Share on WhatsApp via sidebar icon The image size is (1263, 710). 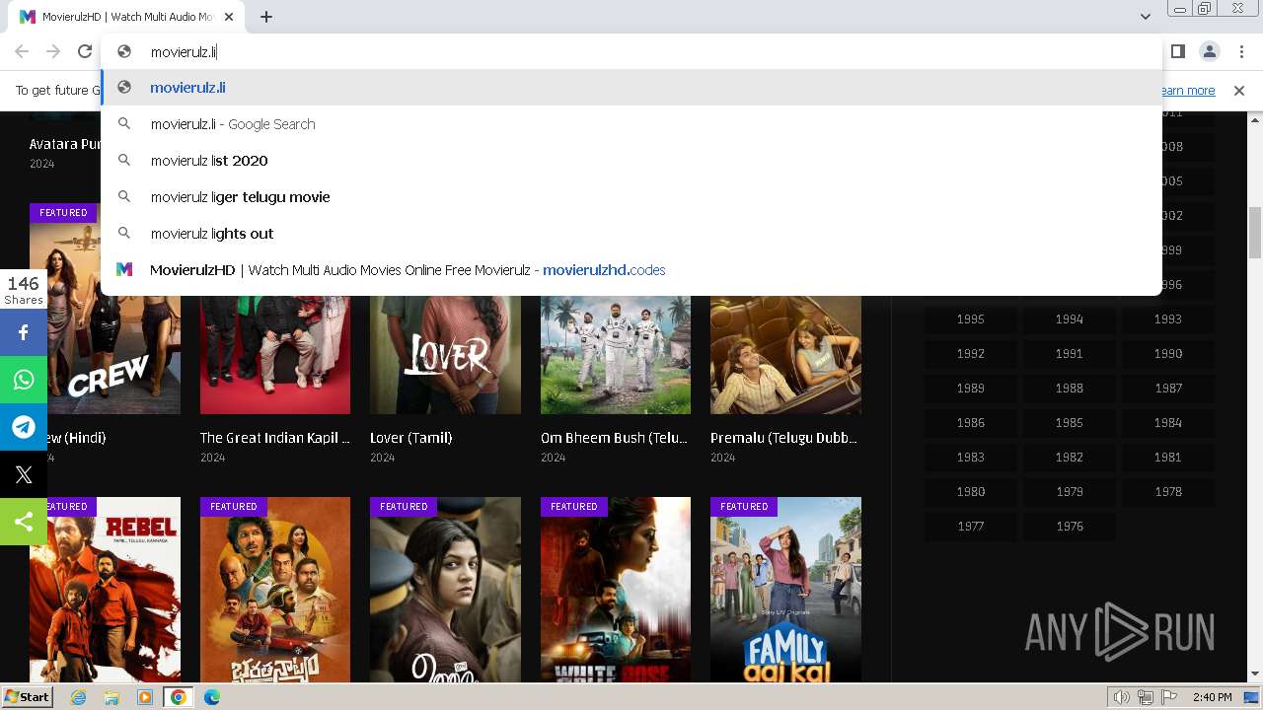24,380
